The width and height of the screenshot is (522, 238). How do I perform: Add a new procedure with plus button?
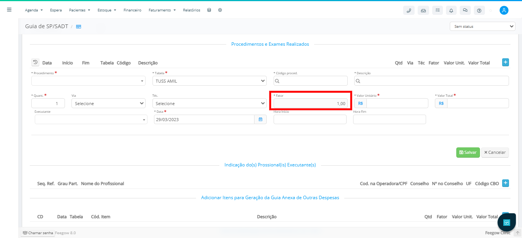pyautogui.click(x=506, y=62)
